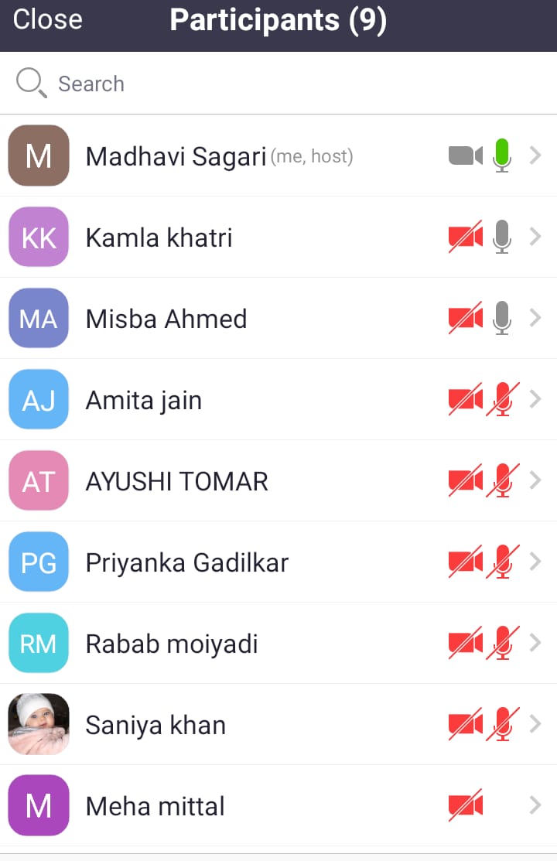
Task: Open chevron next to Misba Ahmed
Action: click(535, 318)
